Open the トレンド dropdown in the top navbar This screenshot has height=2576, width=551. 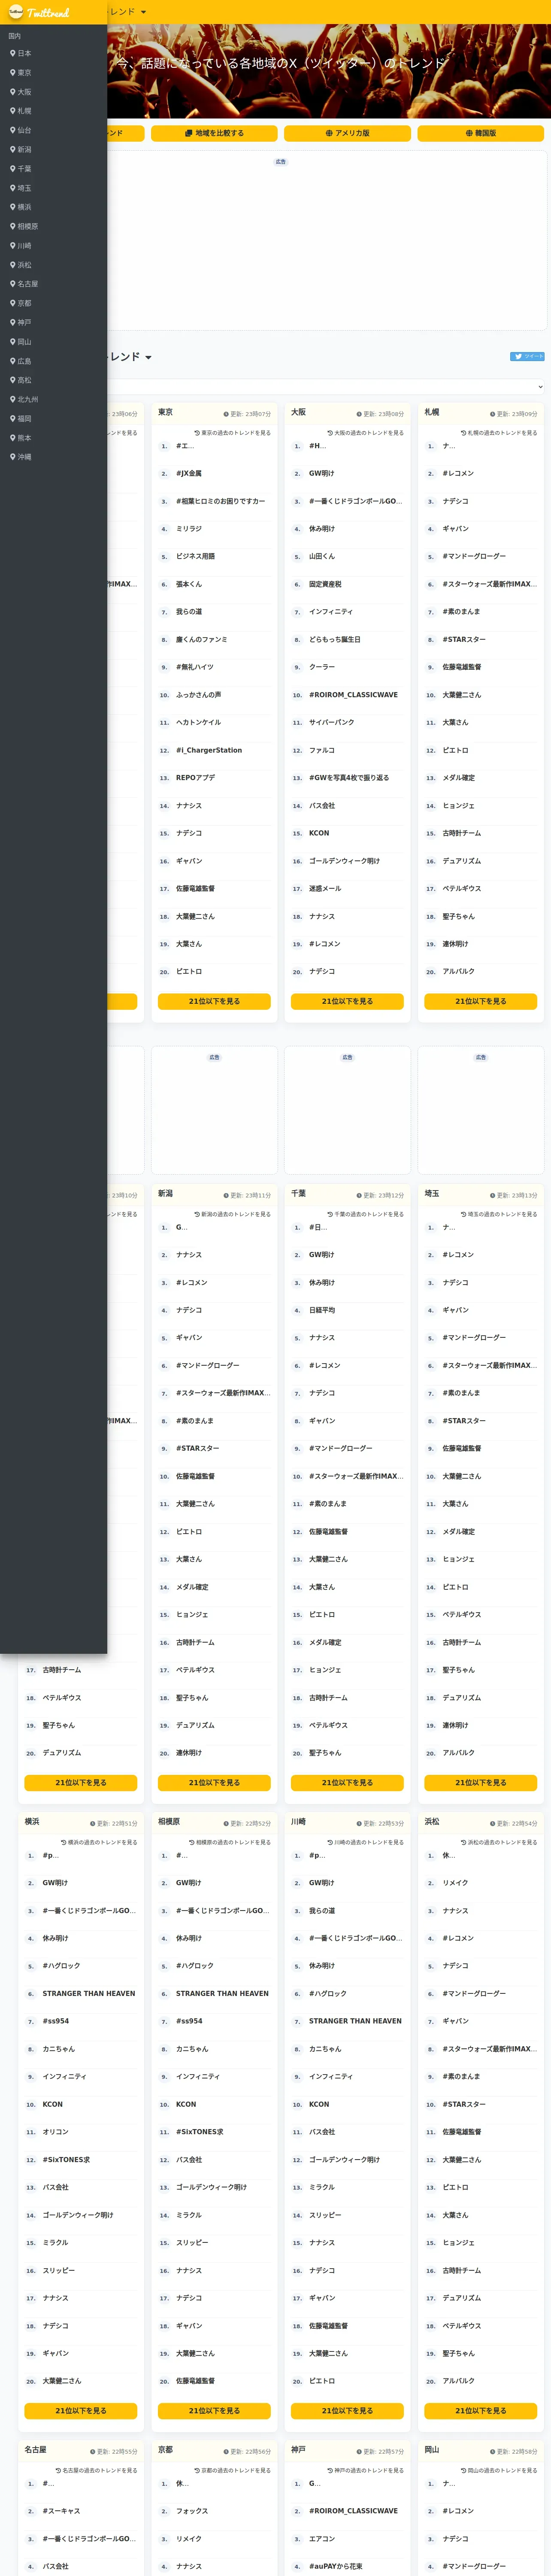click(x=127, y=12)
